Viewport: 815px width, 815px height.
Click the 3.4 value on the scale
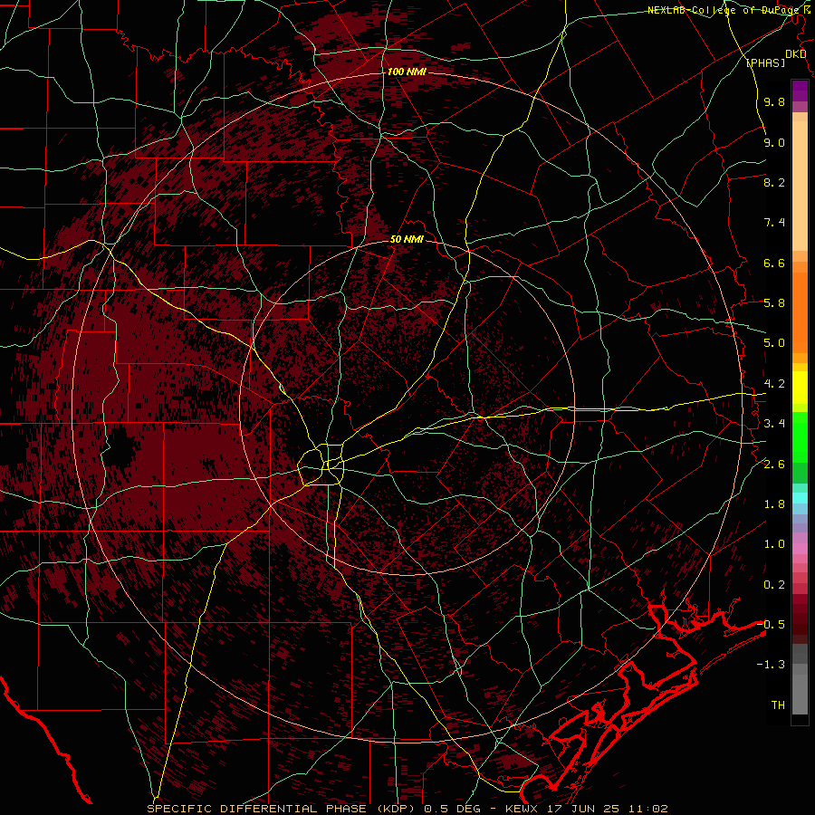click(x=774, y=424)
